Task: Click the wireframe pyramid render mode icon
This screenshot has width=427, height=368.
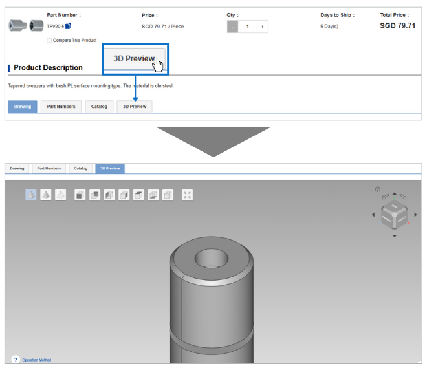Action: pyautogui.click(x=60, y=195)
